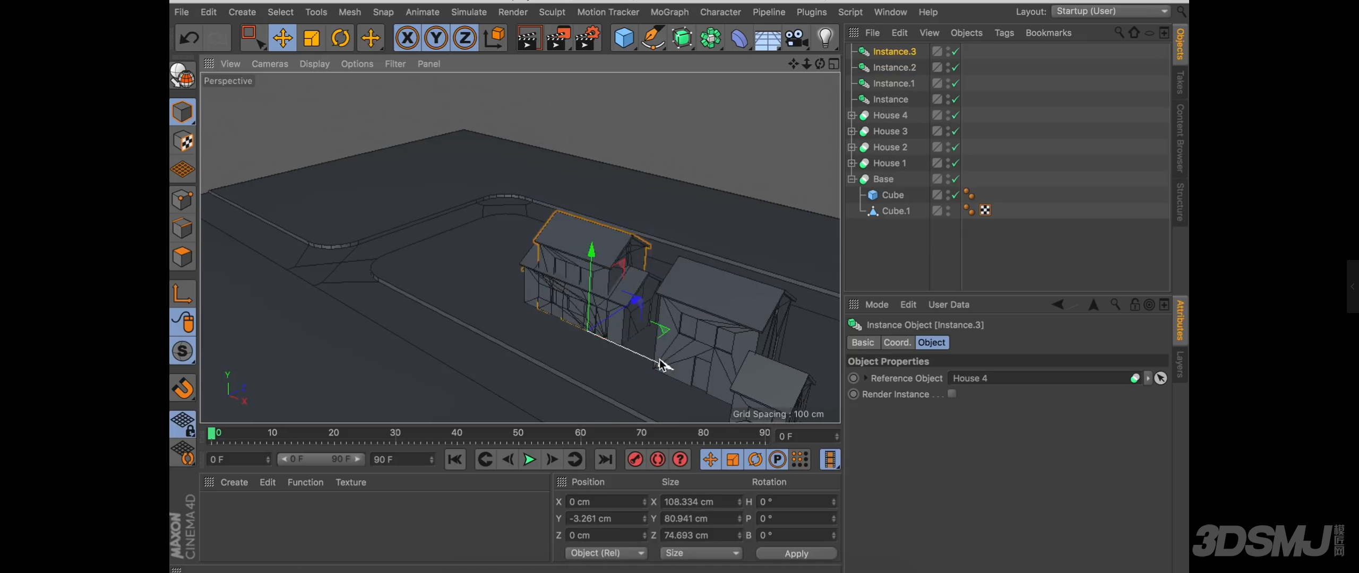1359x573 pixels.
Task: Go to end of animation
Action: (605, 459)
